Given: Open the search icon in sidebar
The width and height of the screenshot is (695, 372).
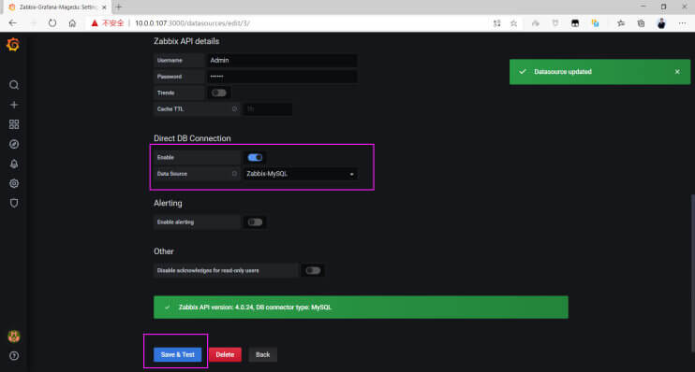Looking at the screenshot, I should (14, 84).
